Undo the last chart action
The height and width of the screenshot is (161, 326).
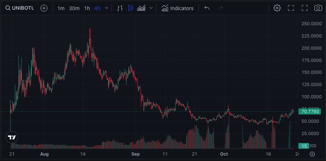pyautogui.click(x=207, y=8)
